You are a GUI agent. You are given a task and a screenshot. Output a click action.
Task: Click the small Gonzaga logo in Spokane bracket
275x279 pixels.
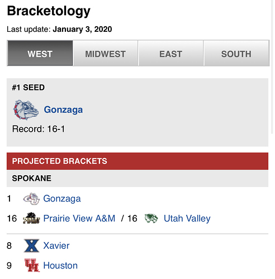pos(31,199)
